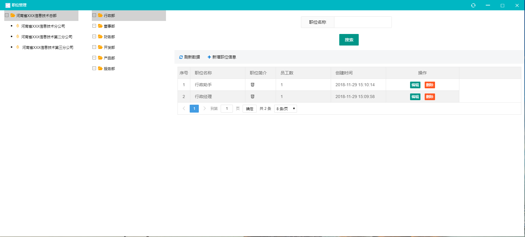This screenshot has width=525, height=237.
Task: Select the 财务部 department
Action: 109,37
